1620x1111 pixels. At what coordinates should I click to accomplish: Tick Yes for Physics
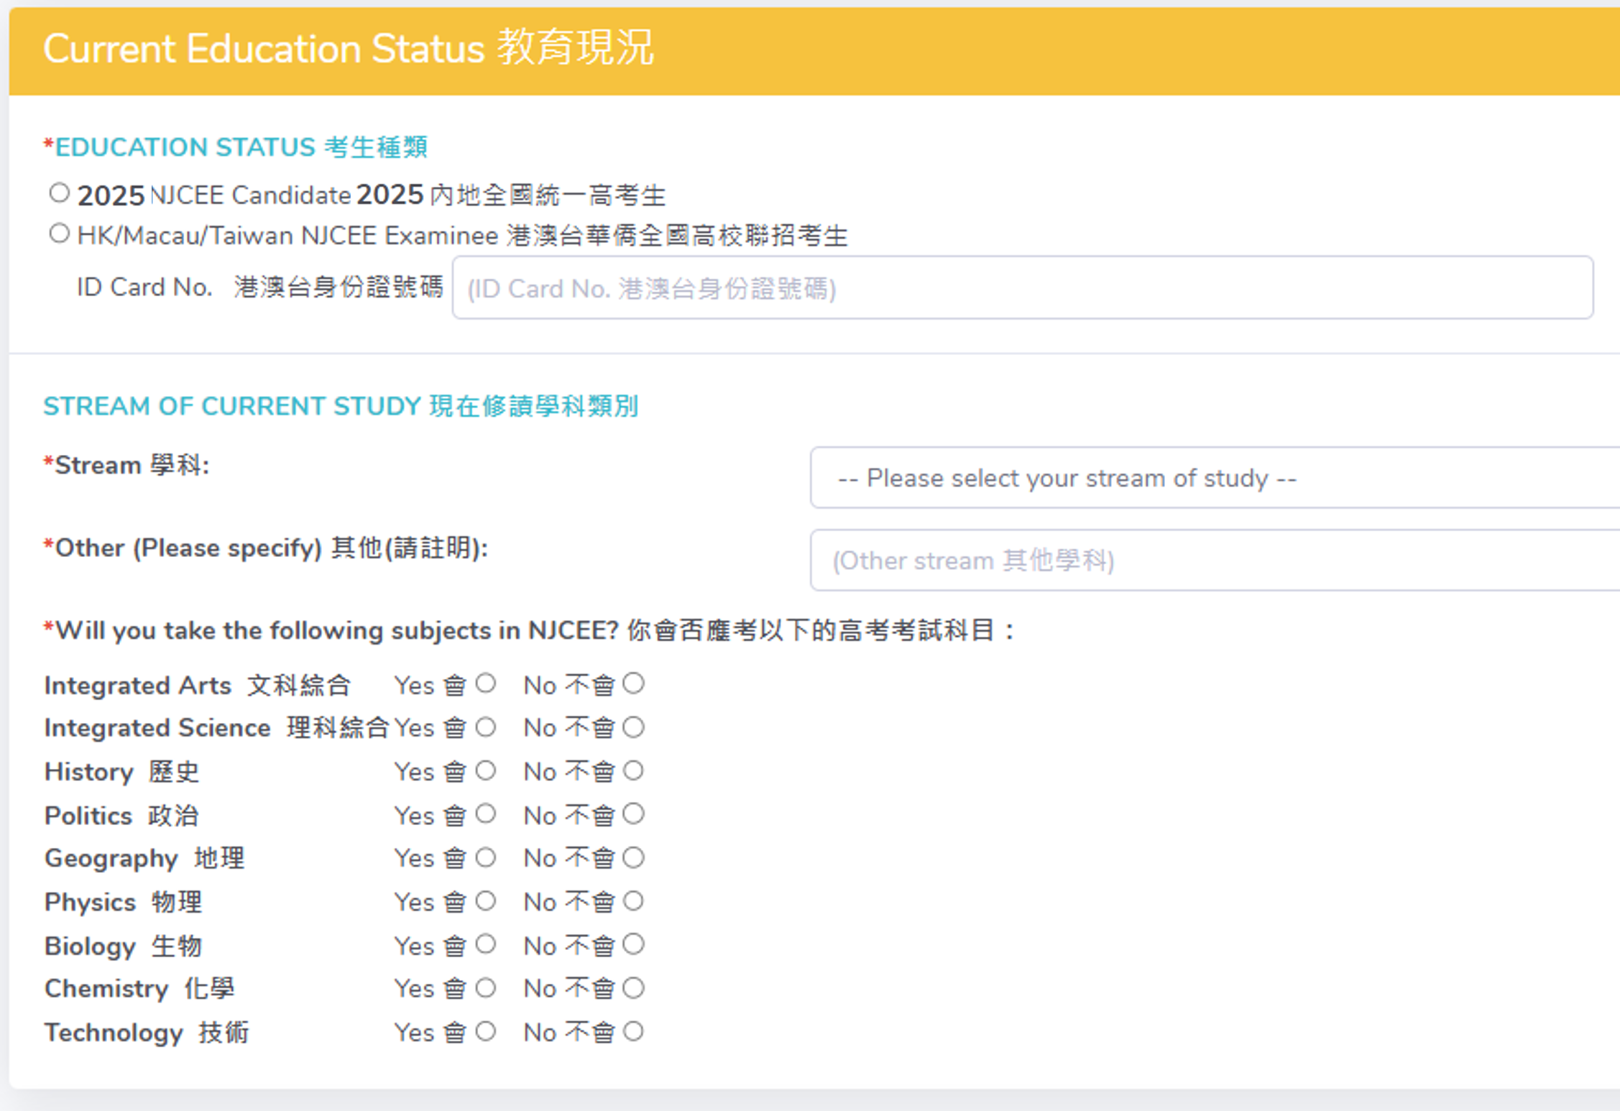click(x=486, y=900)
